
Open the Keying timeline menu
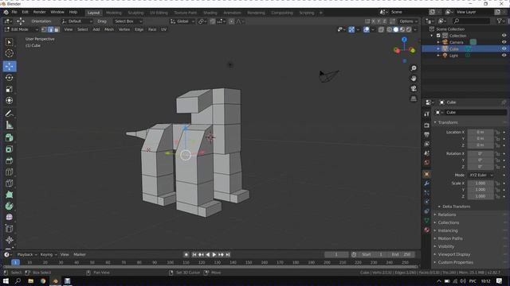click(48, 255)
